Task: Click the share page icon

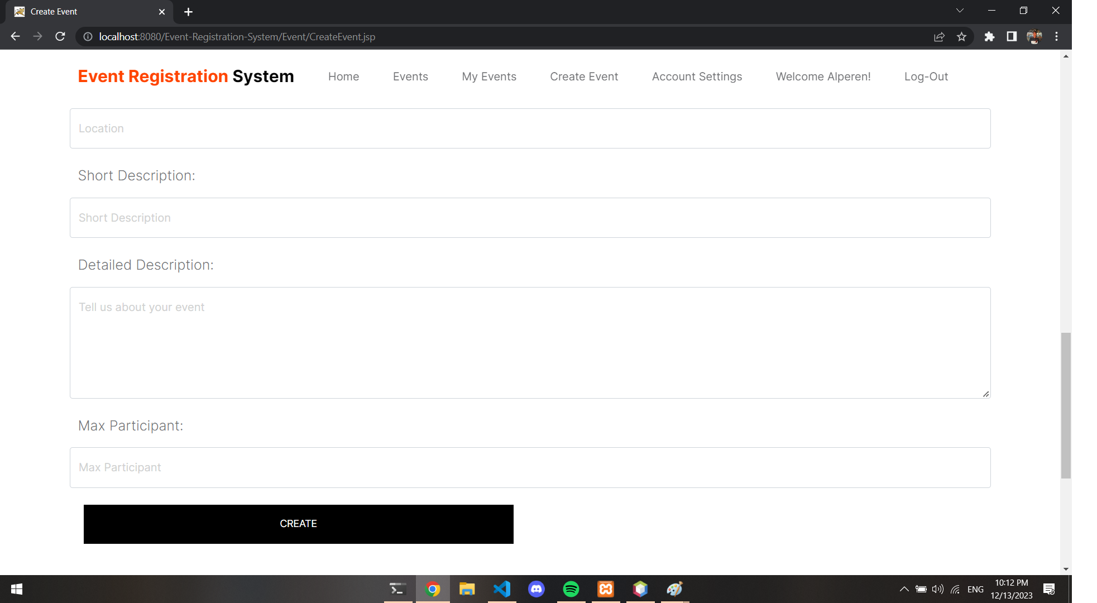Action: point(939,36)
